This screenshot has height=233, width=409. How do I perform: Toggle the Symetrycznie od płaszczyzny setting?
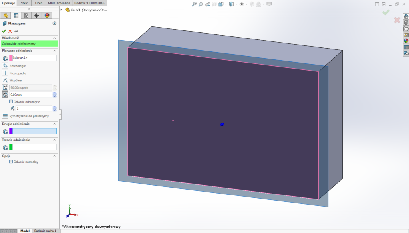pos(6,116)
